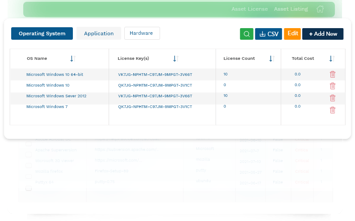Screen dimensions: 355x221
Task: Delete the Microsoft Windows Sever 2012 row
Action: [x=332, y=98]
